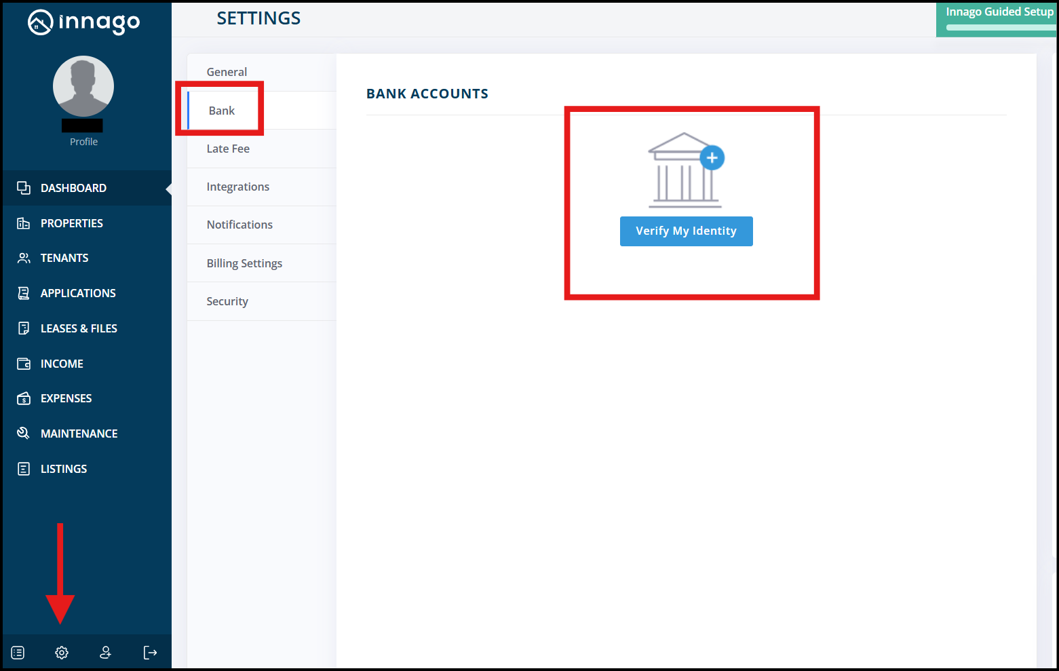
Task: Click the Innago logo
Action: 84,22
